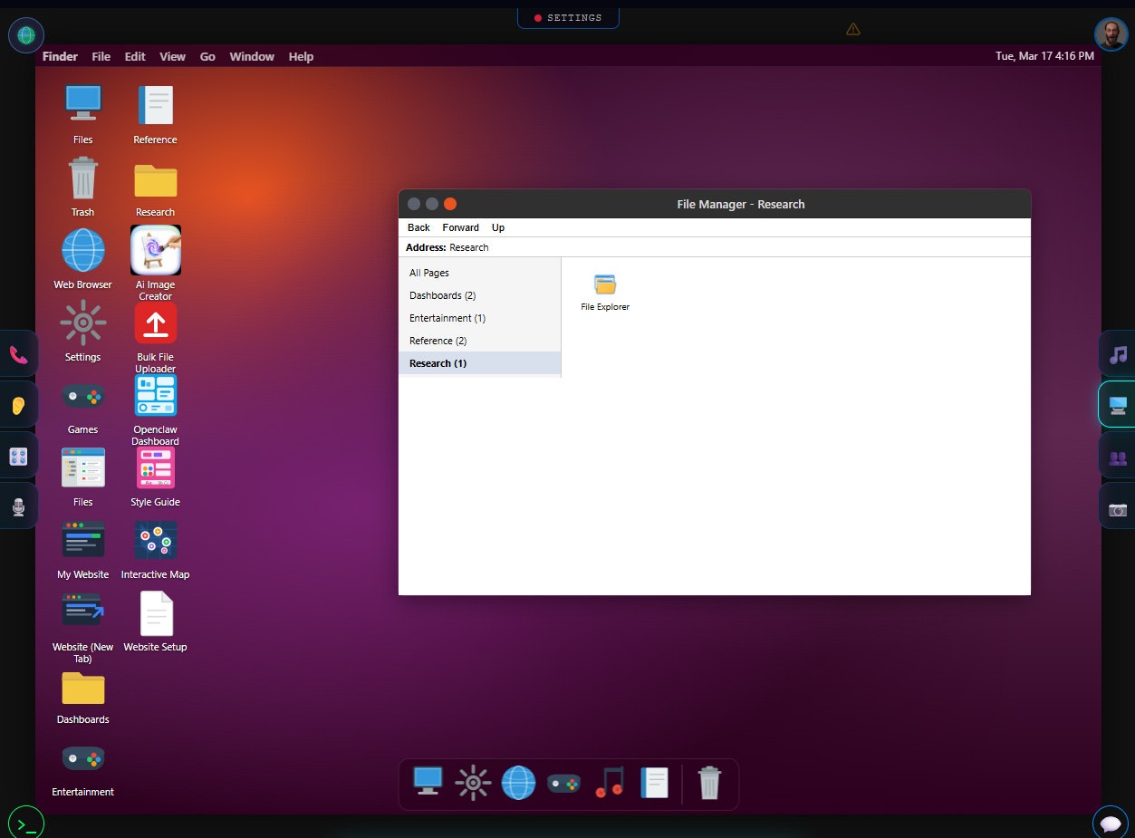Click Forward in File Manager
The height and width of the screenshot is (838, 1135).
461,227
